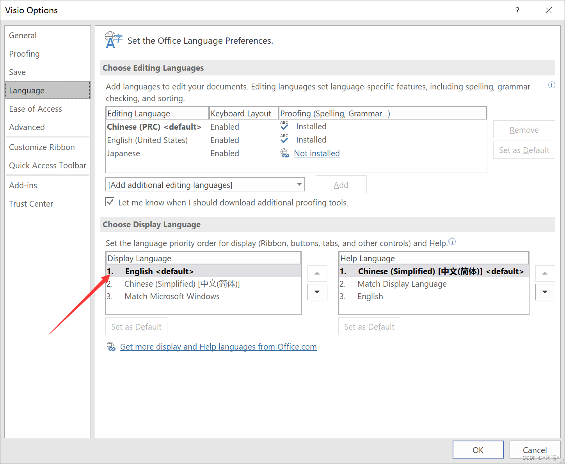The image size is (565, 464).
Task: Select Match Display Language help option
Action: point(434,284)
